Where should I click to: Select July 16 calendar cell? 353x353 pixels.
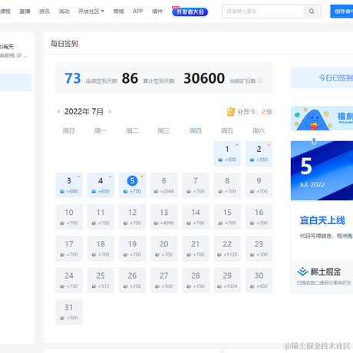coord(259,217)
